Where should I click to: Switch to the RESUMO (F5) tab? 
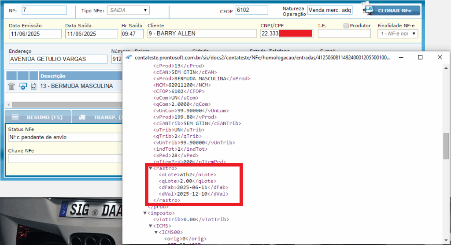pyautogui.click(x=43, y=118)
